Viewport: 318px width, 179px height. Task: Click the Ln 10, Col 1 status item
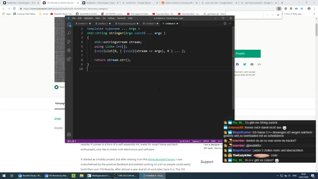pos(185,141)
